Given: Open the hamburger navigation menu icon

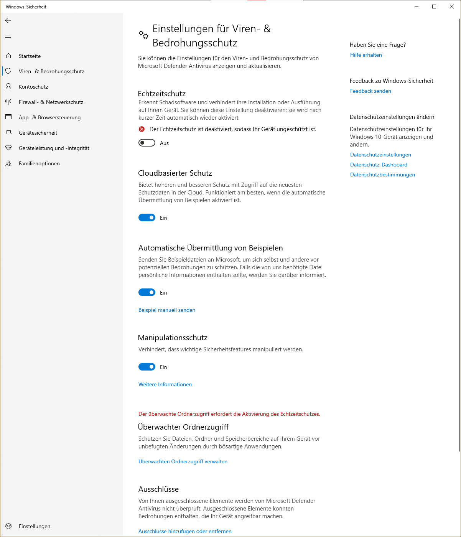Looking at the screenshot, I should click(x=8, y=37).
